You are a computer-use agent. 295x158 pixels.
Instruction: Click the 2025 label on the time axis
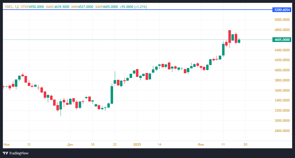coord(137,144)
